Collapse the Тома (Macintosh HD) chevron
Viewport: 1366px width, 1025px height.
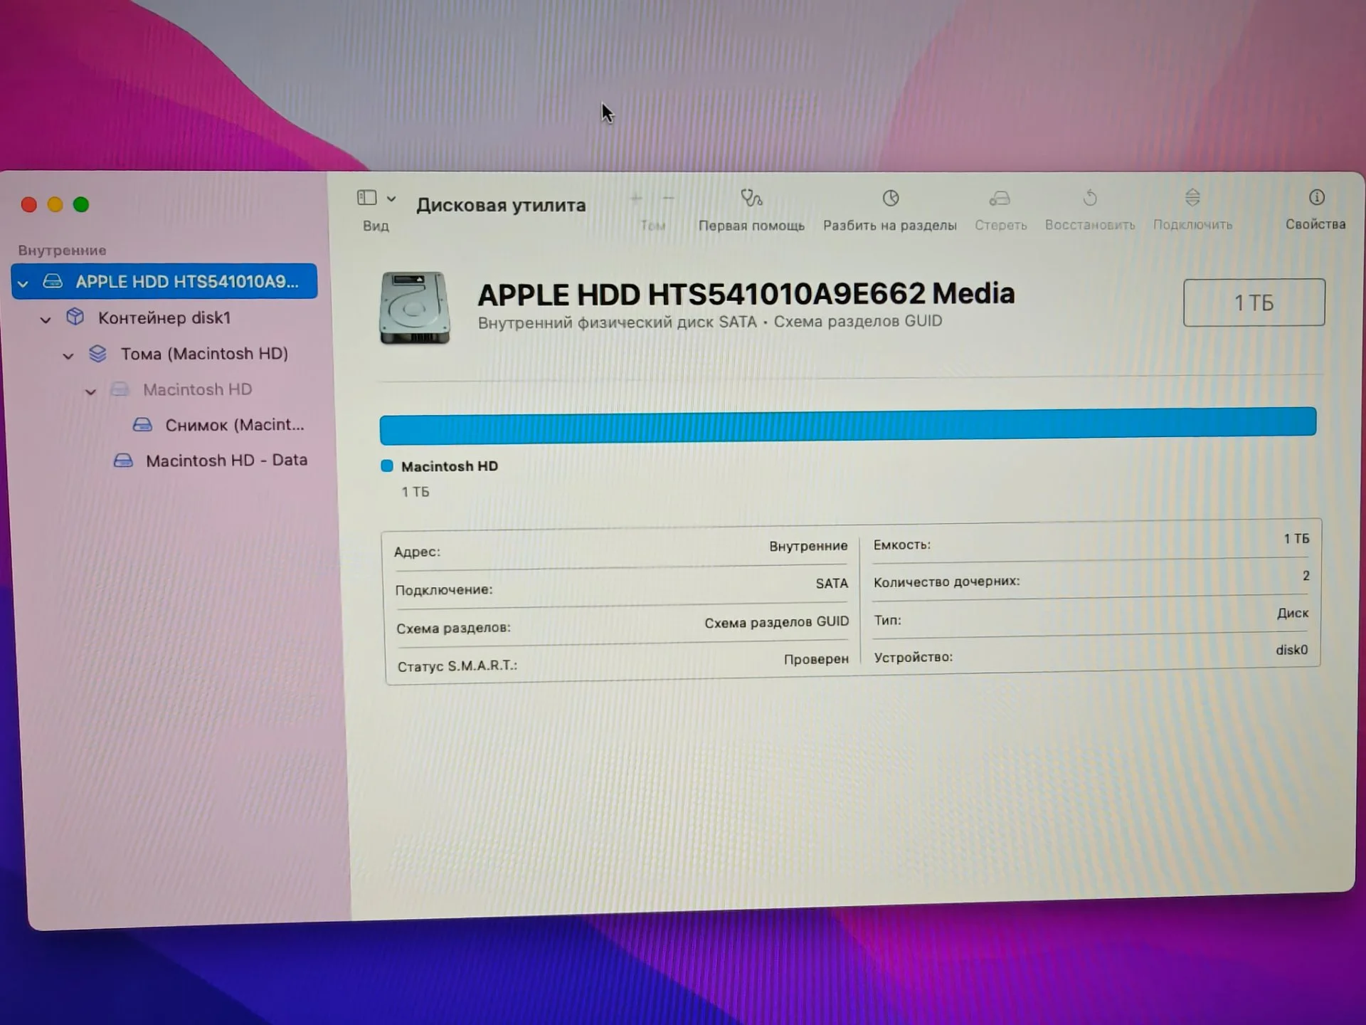68,356
